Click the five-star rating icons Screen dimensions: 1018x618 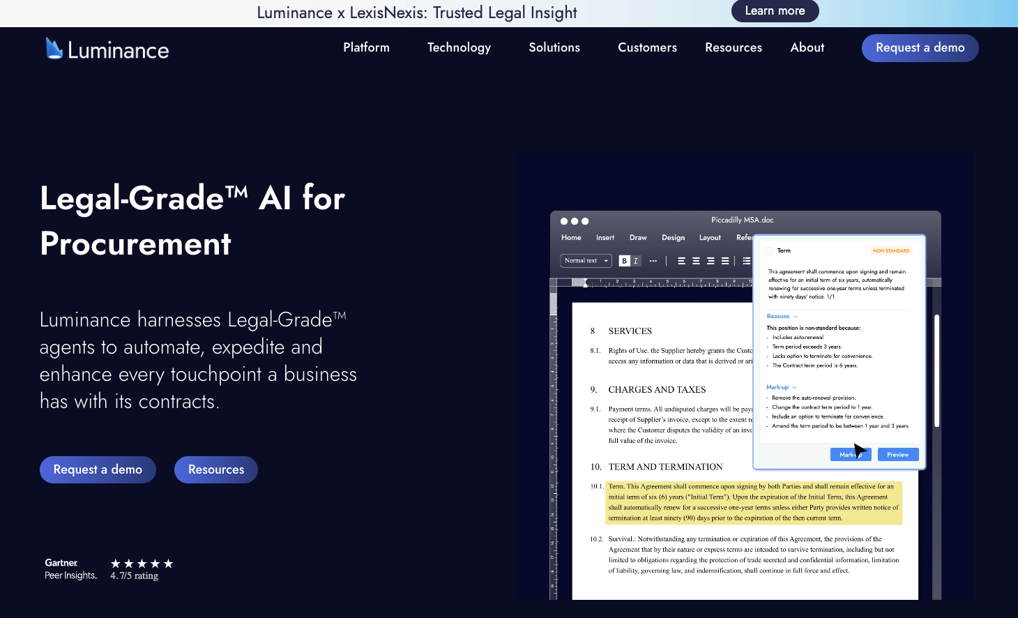point(142,564)
